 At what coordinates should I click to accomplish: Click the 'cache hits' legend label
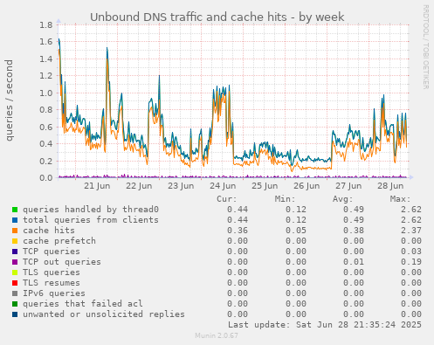(49, 231)
